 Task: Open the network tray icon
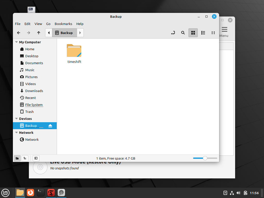tap(232, 193)
